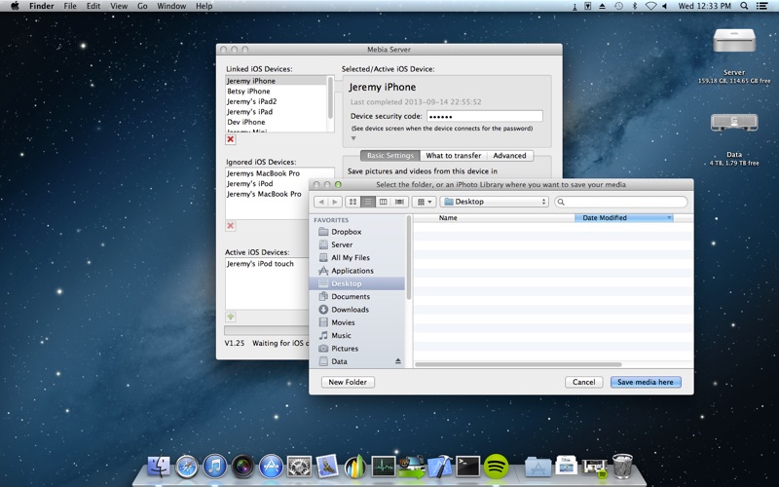
Task: Open the File menu
Action: 70,6
